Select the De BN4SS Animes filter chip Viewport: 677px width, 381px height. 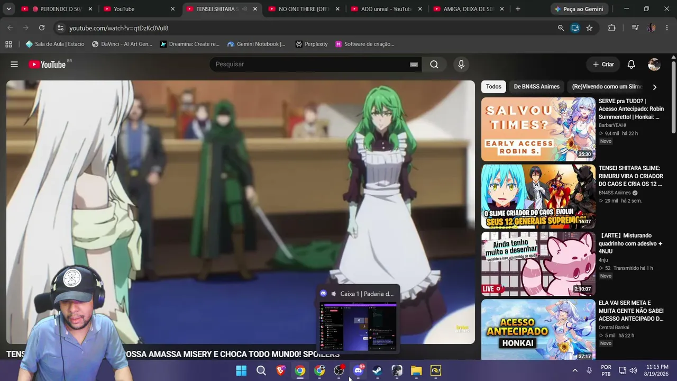click(x=536, y=87)
